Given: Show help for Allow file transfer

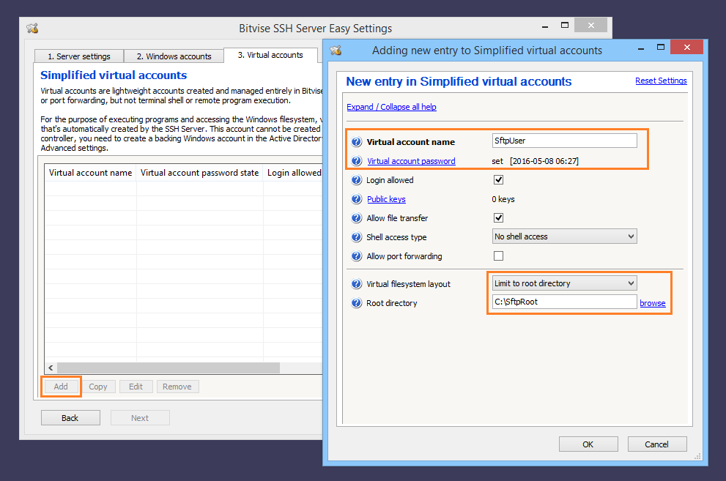Looking at the screenshot, I should point(356,218).
